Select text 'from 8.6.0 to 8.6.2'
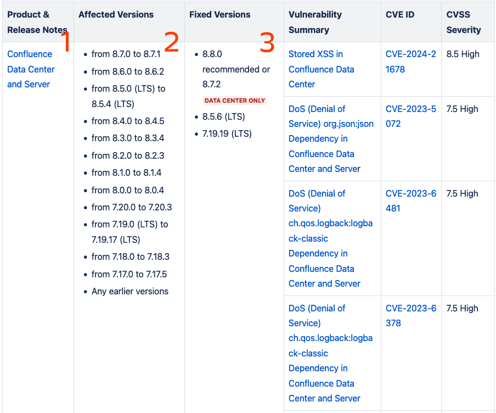The width and height of the screenshot is (496, 413). tap(128, 71)
